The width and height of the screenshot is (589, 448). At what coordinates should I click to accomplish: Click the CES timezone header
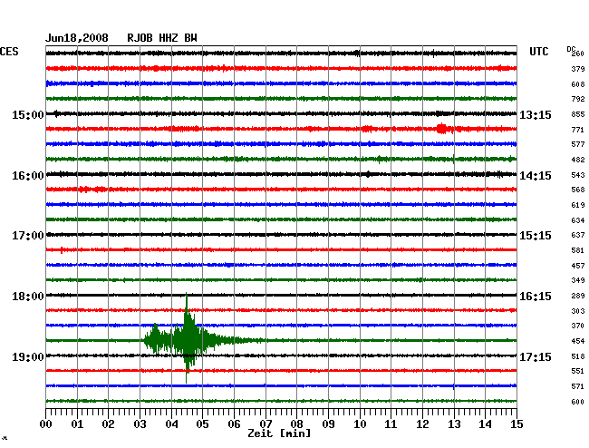point(9,52)
